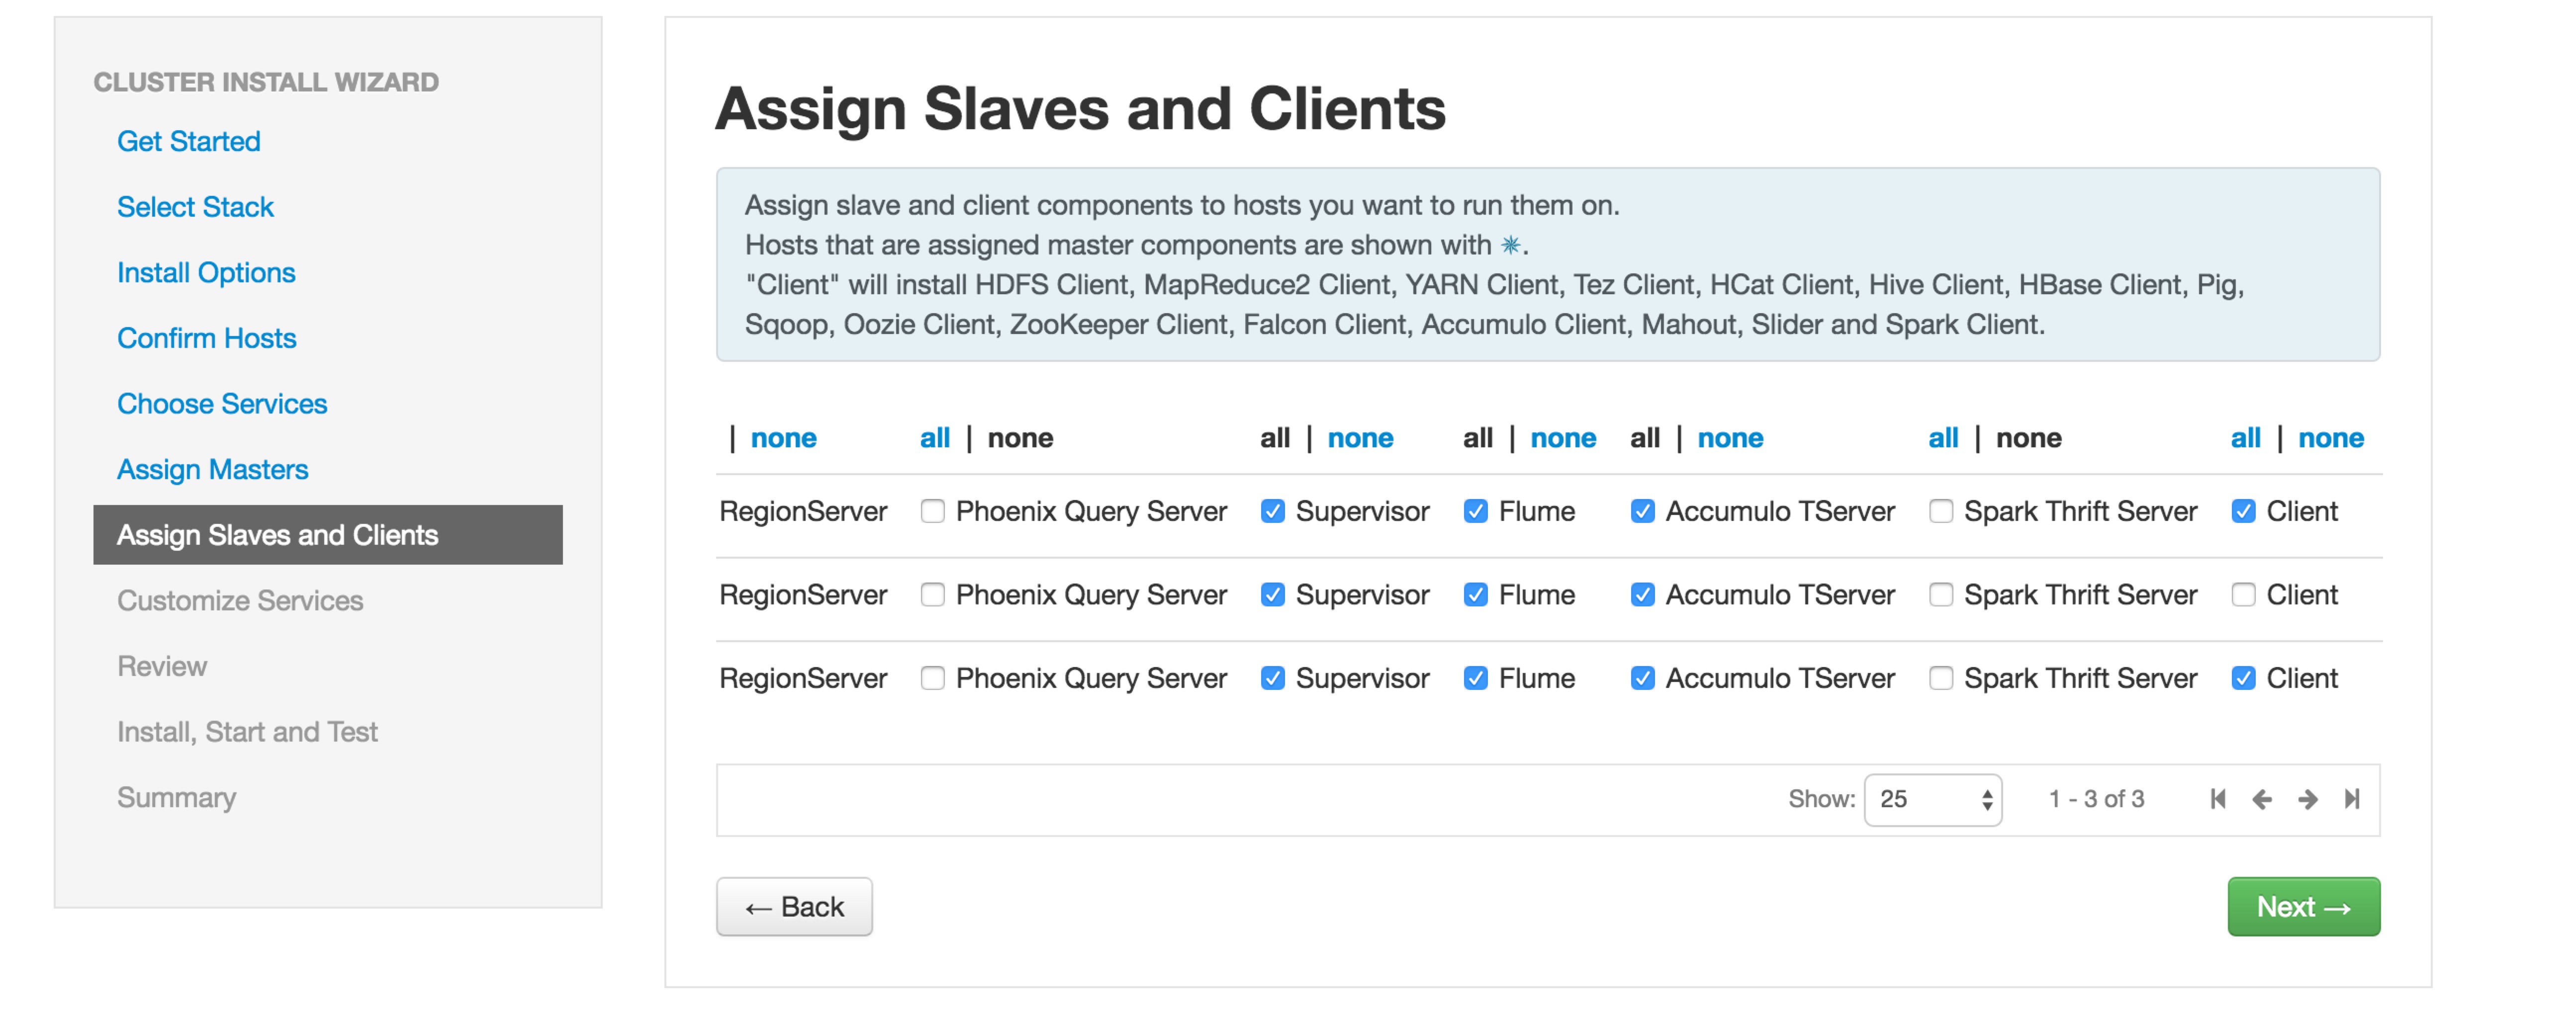Uncheck Flume in third row

(1475, 678)
